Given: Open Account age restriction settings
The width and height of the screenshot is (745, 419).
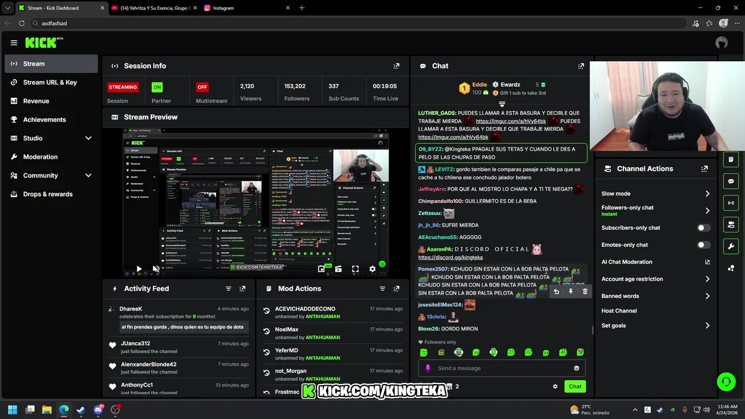Looking at the screenshot, I should coord(656,279).
